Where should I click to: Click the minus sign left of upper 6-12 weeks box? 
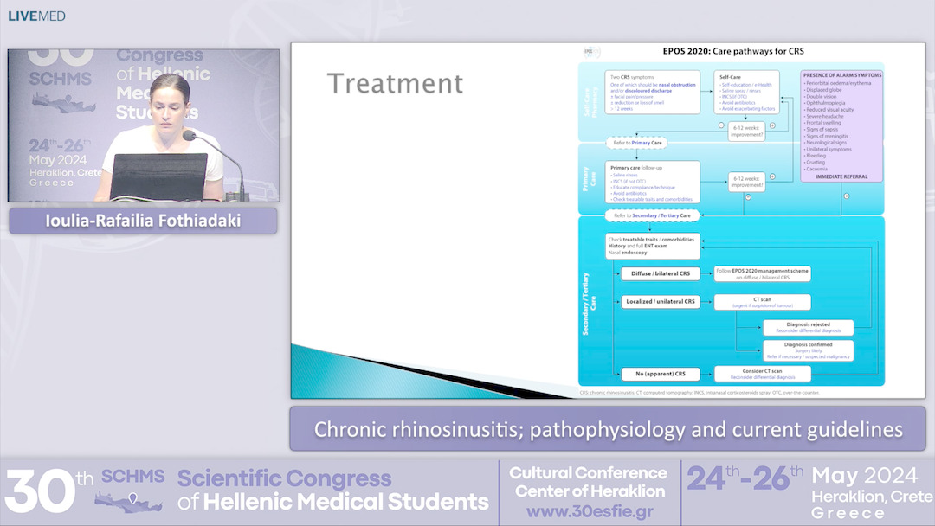721,125
